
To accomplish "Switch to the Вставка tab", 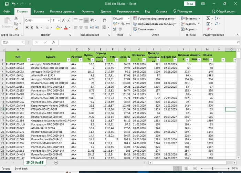I will [39, 11].
